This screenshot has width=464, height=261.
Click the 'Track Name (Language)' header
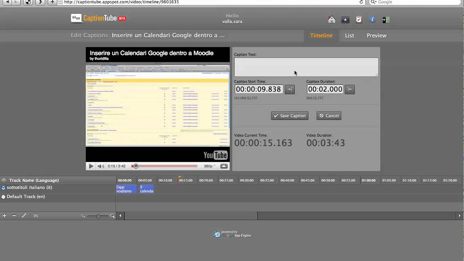coord(34,180)
